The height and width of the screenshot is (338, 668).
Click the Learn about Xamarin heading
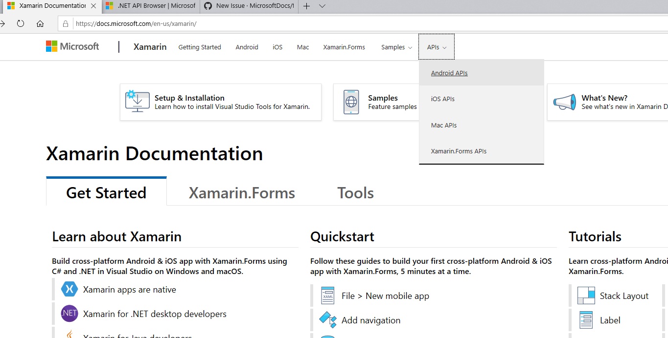(x=116, y=237)
